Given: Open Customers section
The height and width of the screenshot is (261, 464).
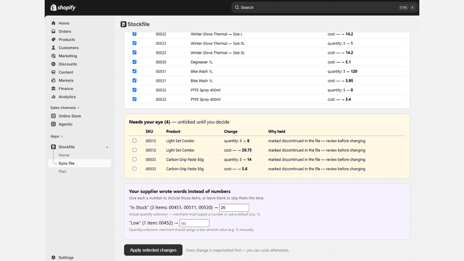Looking at the screenshot, I should [68, 48].
